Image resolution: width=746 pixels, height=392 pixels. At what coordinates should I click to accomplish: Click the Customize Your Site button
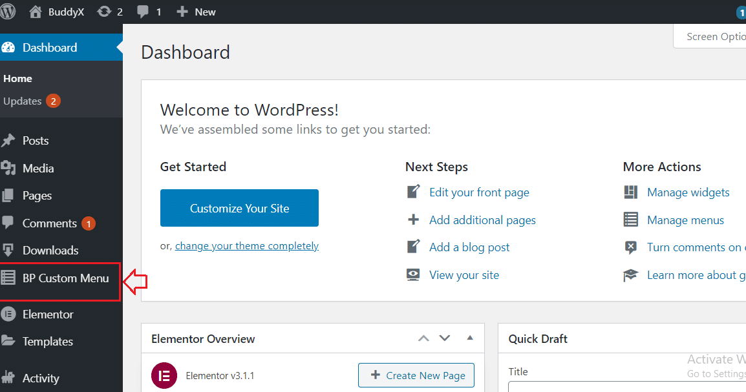239,208
